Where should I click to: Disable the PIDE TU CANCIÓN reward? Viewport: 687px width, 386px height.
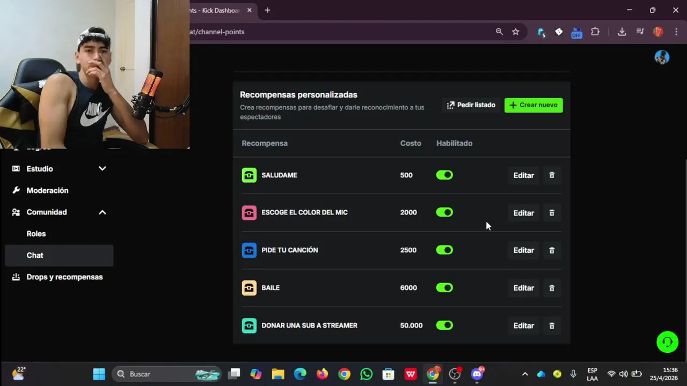click(x=444, y=250)
